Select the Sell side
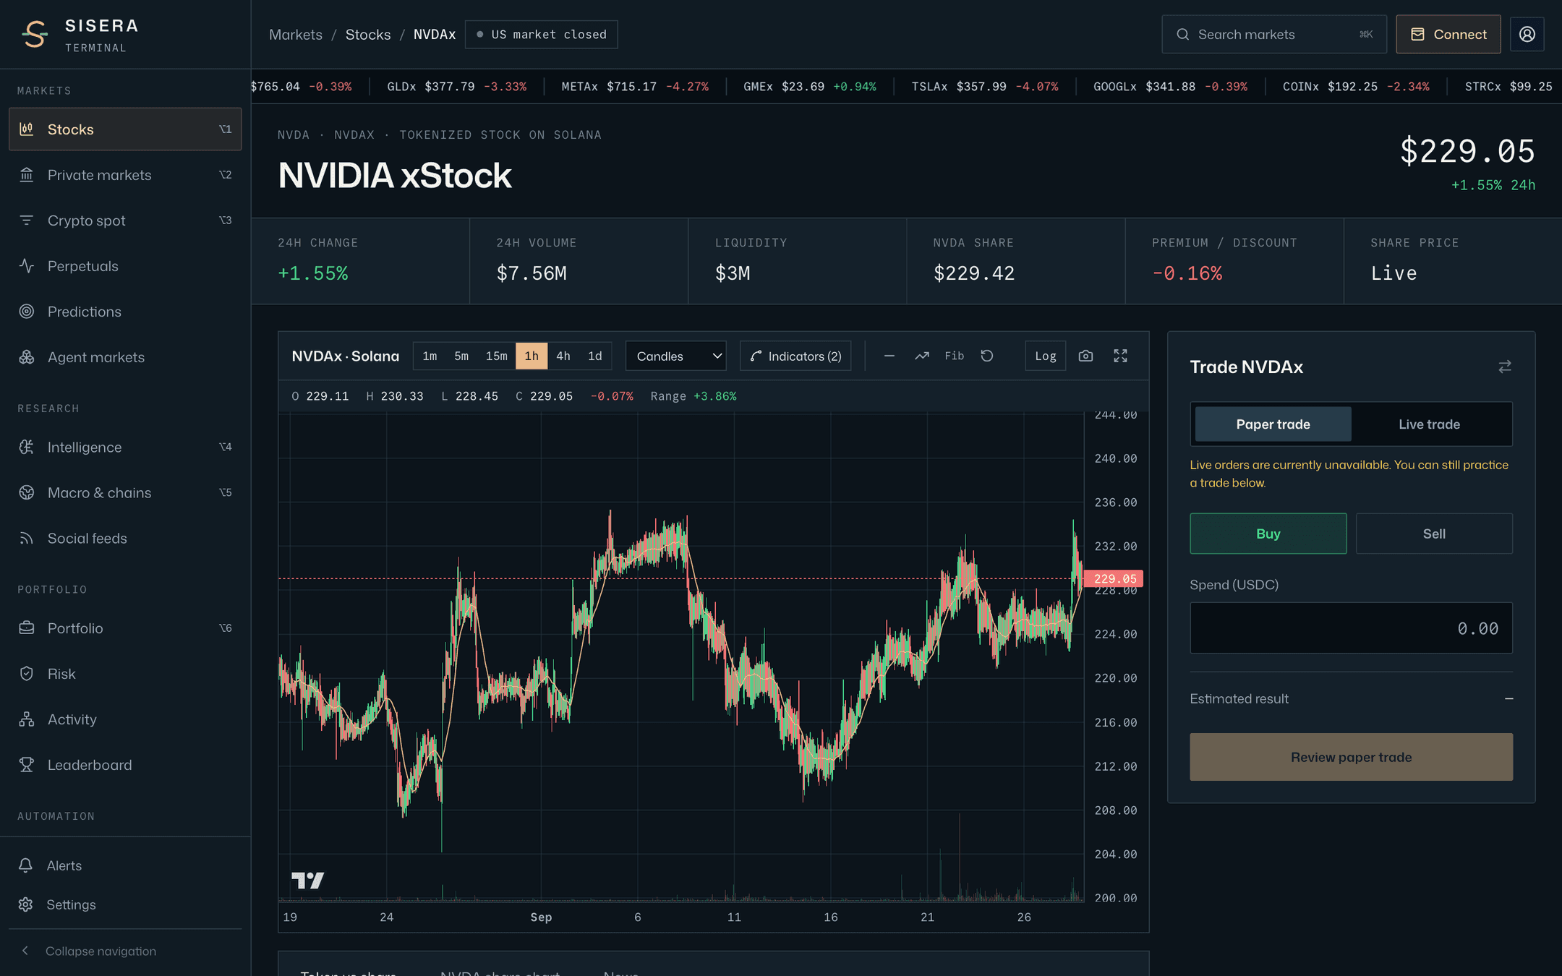The image size is (1562, 976). tap(1434, 534)
